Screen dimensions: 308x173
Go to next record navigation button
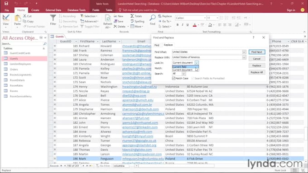[x=83, y=166]
